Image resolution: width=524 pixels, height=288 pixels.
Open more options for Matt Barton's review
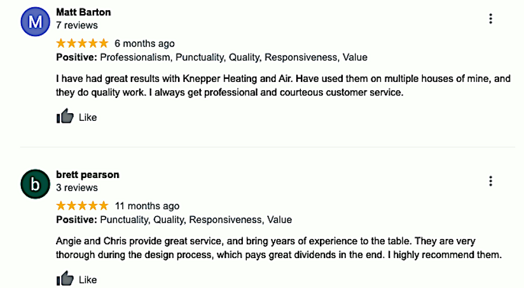(490, 19)
